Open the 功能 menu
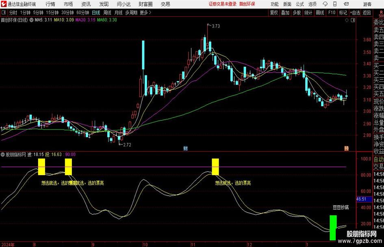 [275, 4]
